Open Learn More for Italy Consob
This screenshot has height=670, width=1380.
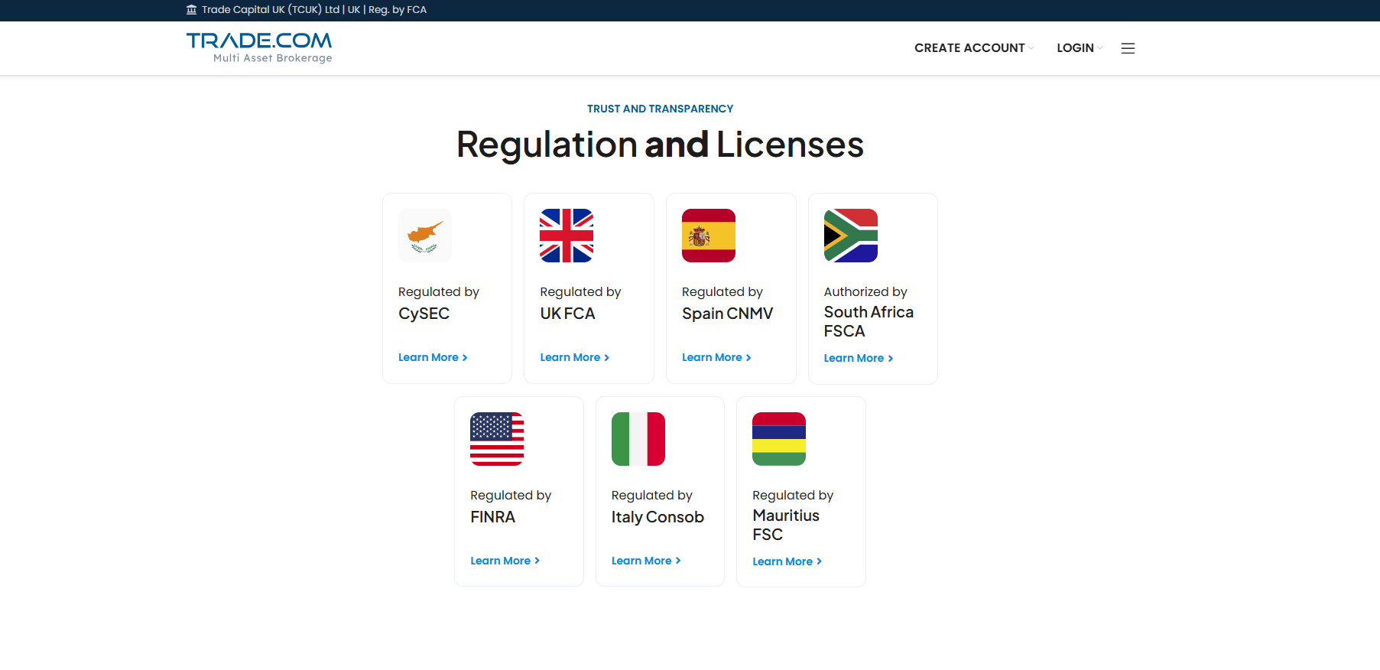pyautogui.click(x=646, y=561)
